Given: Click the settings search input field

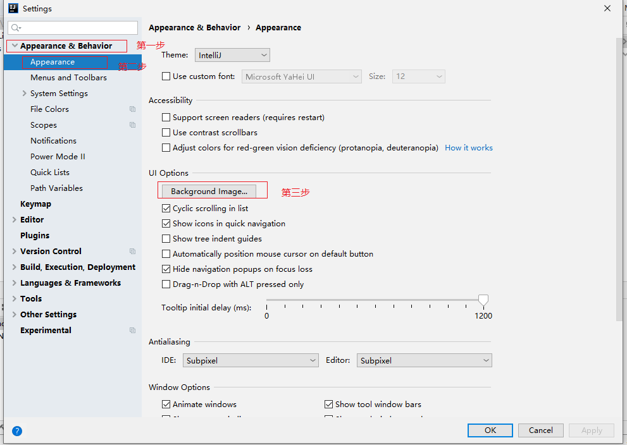Looking at the screenshot, I should (x=73, y=28).
